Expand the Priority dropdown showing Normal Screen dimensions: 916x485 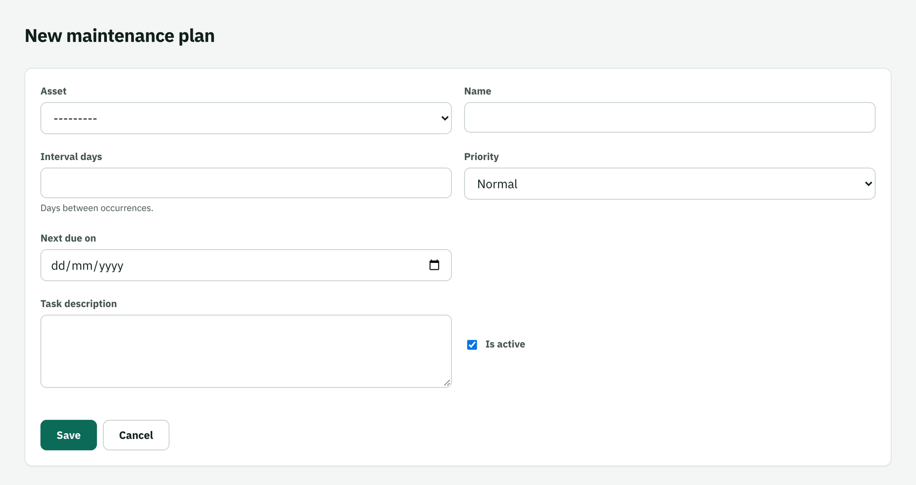tap(670, 184)
